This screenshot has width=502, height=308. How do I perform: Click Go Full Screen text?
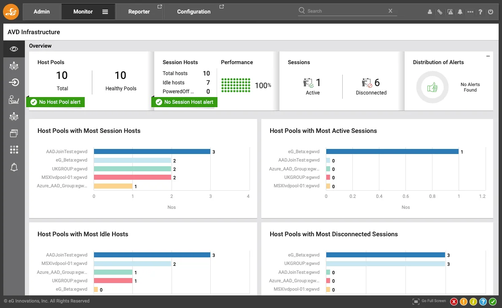[x=433, y=301]
